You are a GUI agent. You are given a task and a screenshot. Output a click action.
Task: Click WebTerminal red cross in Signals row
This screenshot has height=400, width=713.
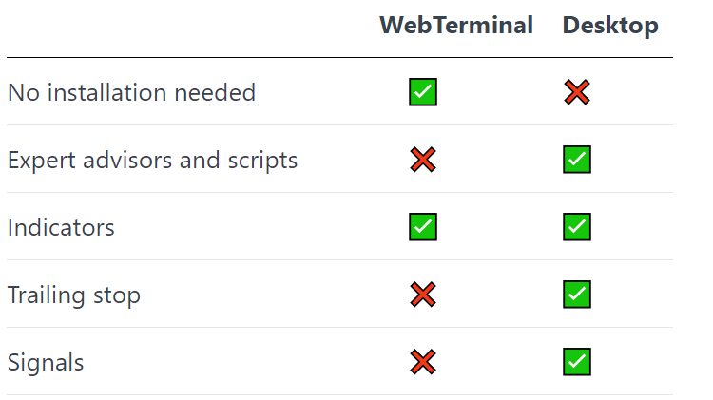coord(423,362)
